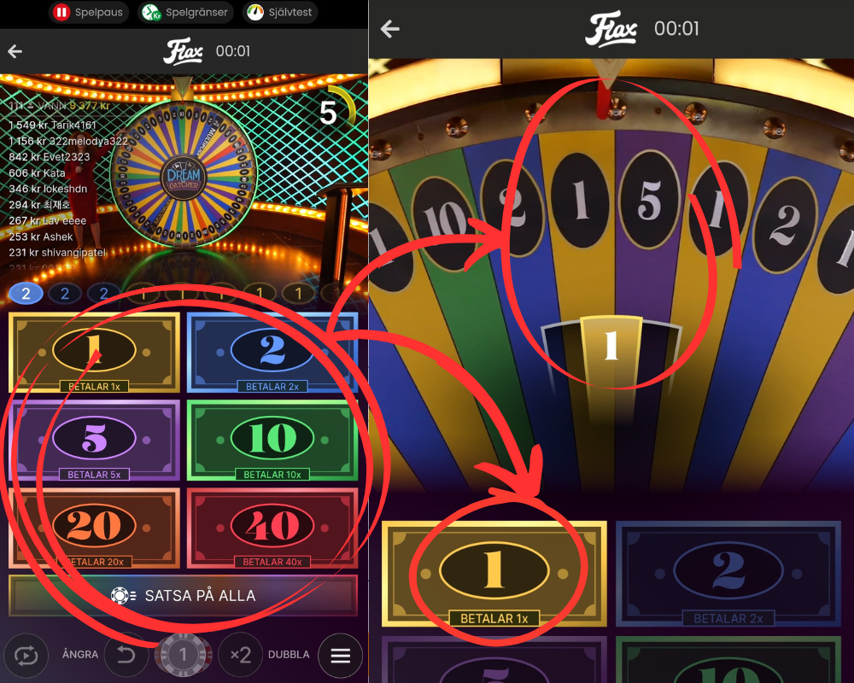Image resolution: width=854 pixels, height=683 pixels.
Task: Place bet on blue 2 tile
Action: pyautogui.click(x=272, y=353)
